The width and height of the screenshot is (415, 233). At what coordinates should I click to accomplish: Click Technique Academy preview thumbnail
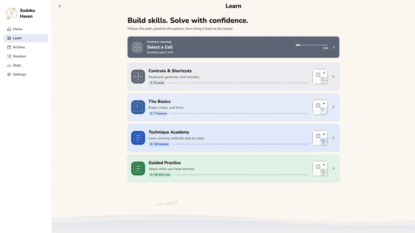tap(320, 138)
